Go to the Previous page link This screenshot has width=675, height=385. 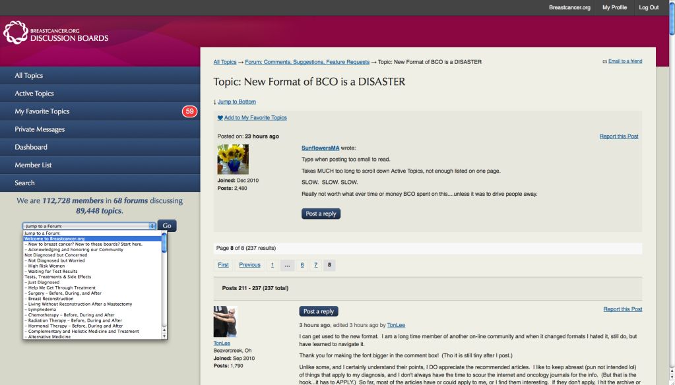[x=249, y=265]
